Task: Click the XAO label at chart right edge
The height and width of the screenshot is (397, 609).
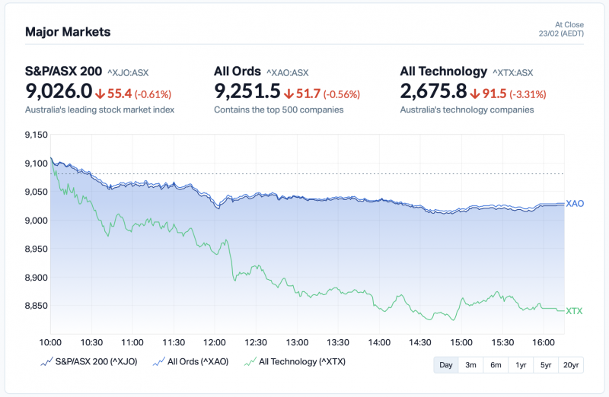Action: point(575,204)
